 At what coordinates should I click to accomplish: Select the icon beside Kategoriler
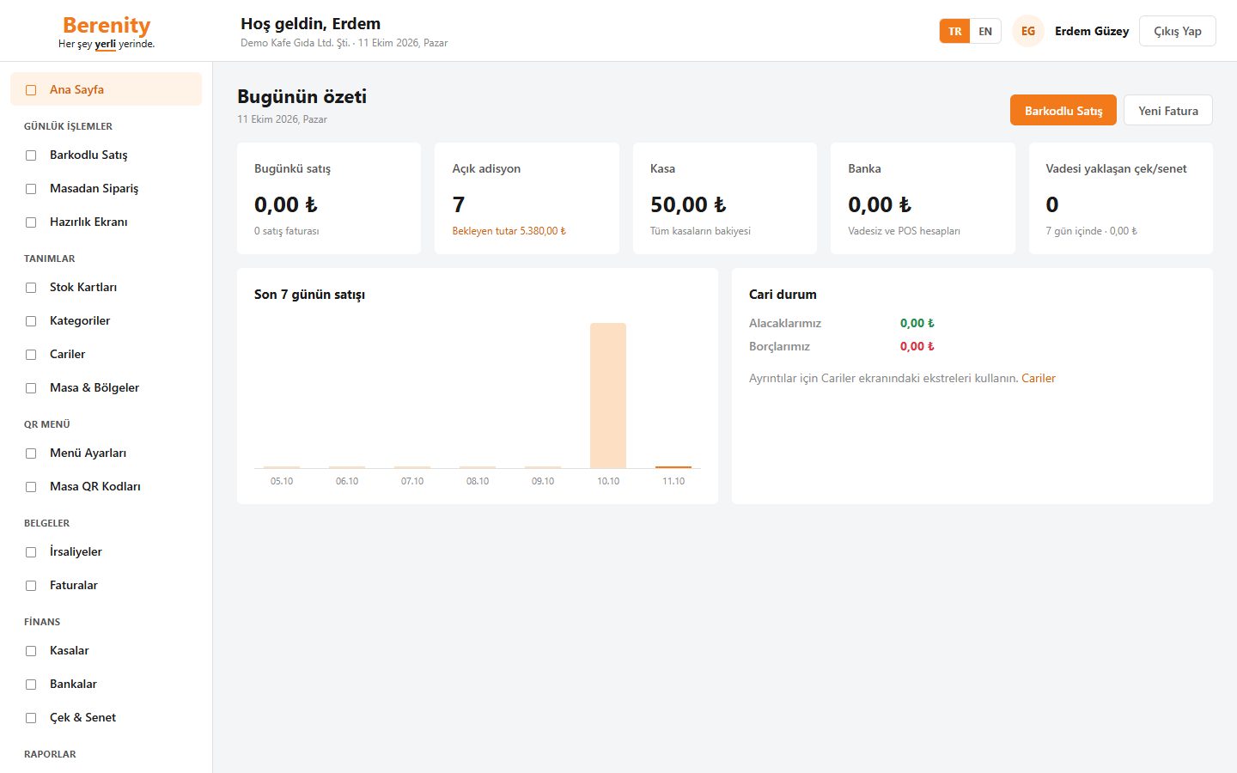pos(31,321)
